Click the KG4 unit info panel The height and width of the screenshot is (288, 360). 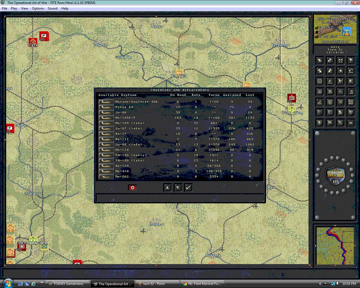coord(335,29)
